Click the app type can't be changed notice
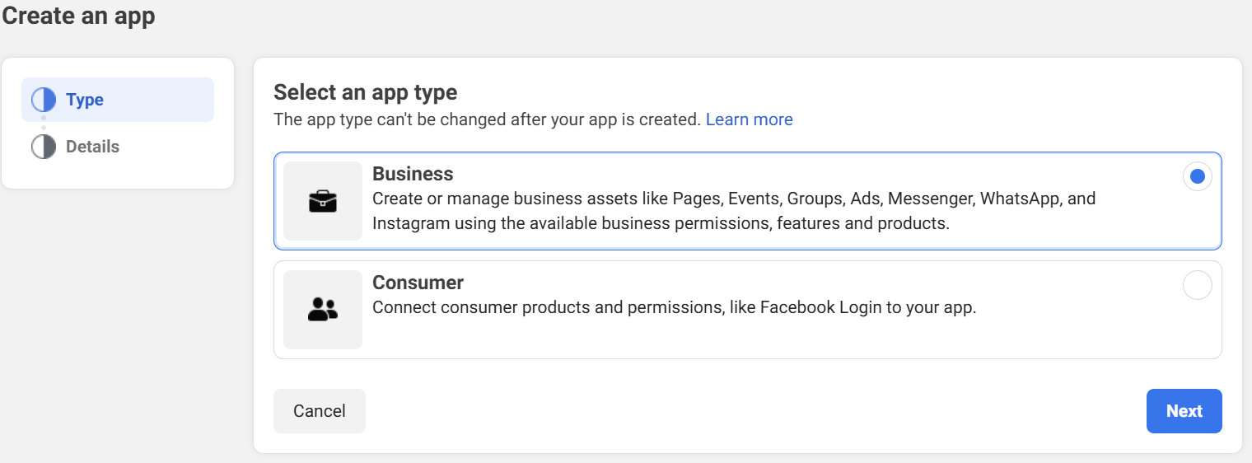This screenshot has height=463, width=1252. tap(486, 119)
